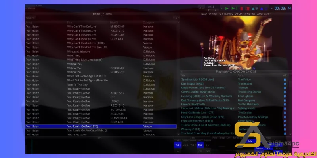Screen dimensions: 317x158
Task: Click the green play/pause icon
Action: click(x=235, y=8)
